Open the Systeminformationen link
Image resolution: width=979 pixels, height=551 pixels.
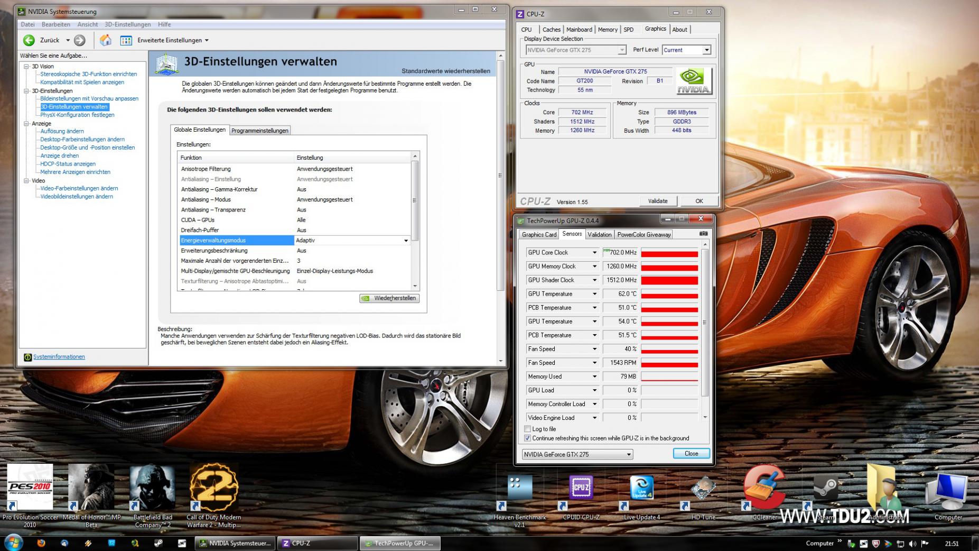(x=59, y=357)
